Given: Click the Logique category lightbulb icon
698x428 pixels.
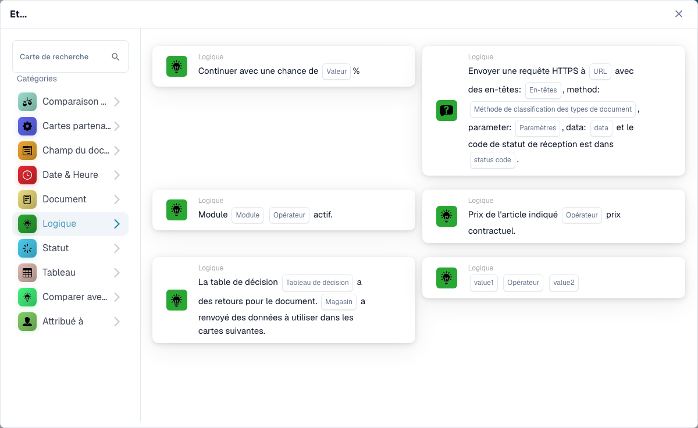Looking at the screenshot, I should [27, 224].
